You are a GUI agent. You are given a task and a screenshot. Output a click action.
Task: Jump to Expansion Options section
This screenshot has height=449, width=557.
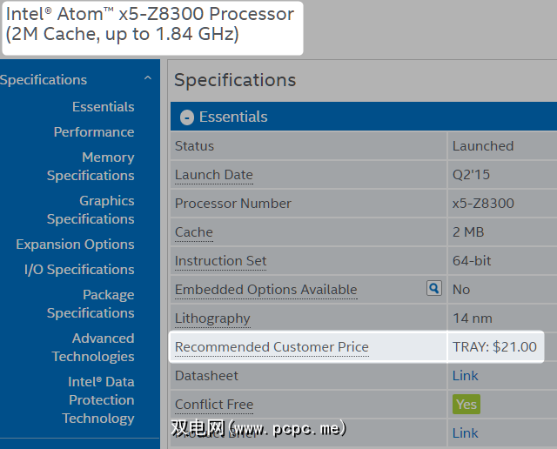pos(75,244)
